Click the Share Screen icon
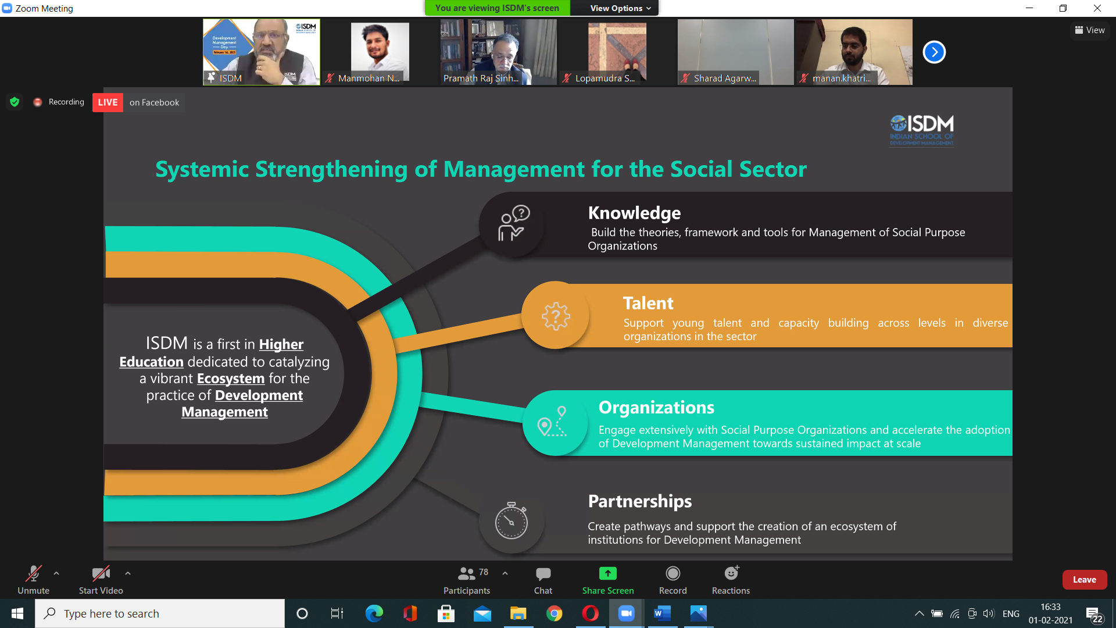Screen dimensions: 1116x628 [607, 573]
